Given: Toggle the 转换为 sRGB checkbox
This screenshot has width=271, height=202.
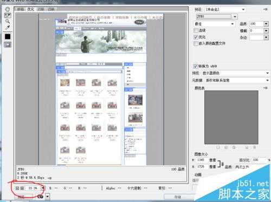Looking at the screenshot, I should (x=195, y=66).
